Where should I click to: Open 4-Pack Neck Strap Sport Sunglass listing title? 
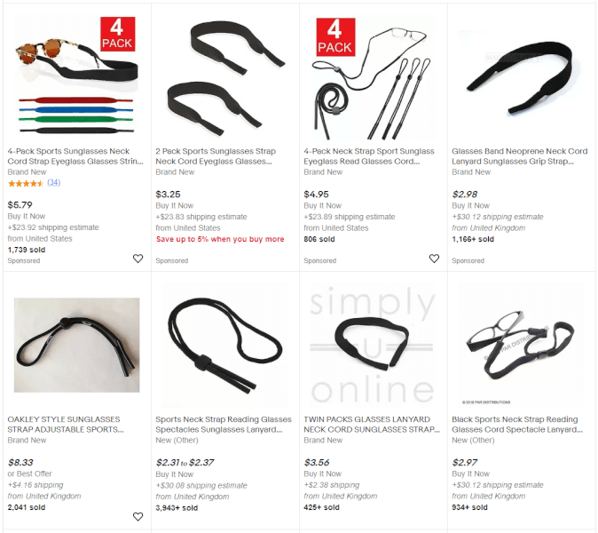pos(369,156)
